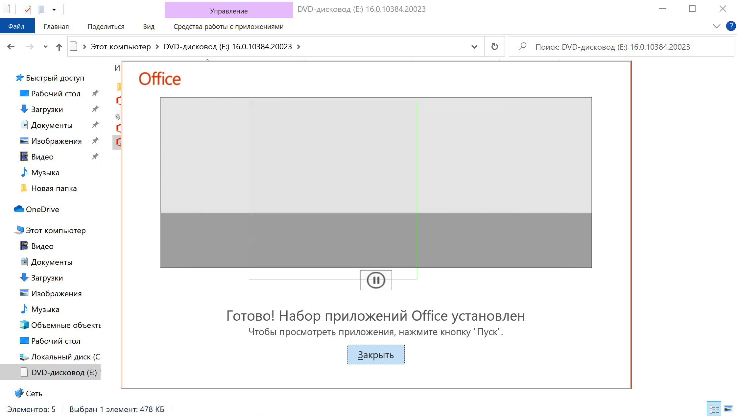This screenshot has width=737, height=416.
Task: Open Рабочий стол under Этот компьютер
Action: (56, 341)
